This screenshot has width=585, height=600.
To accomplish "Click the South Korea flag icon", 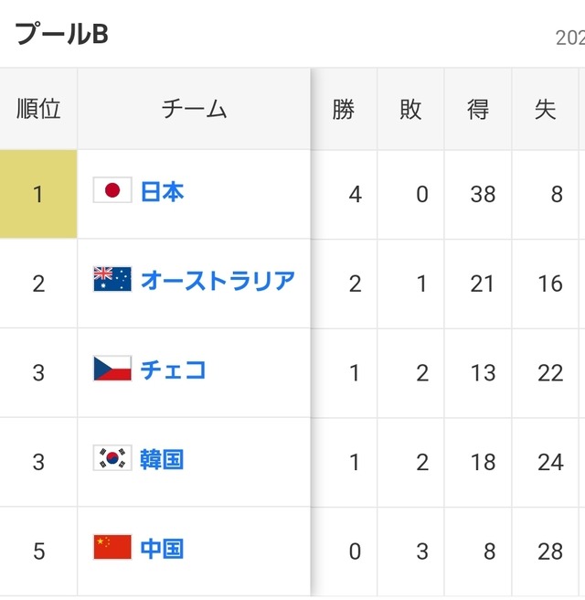I will [112, 457].
